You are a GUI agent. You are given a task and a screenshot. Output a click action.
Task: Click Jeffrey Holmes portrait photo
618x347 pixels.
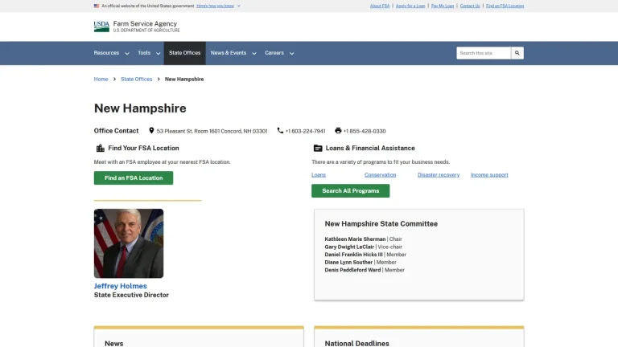pos(129,243)
